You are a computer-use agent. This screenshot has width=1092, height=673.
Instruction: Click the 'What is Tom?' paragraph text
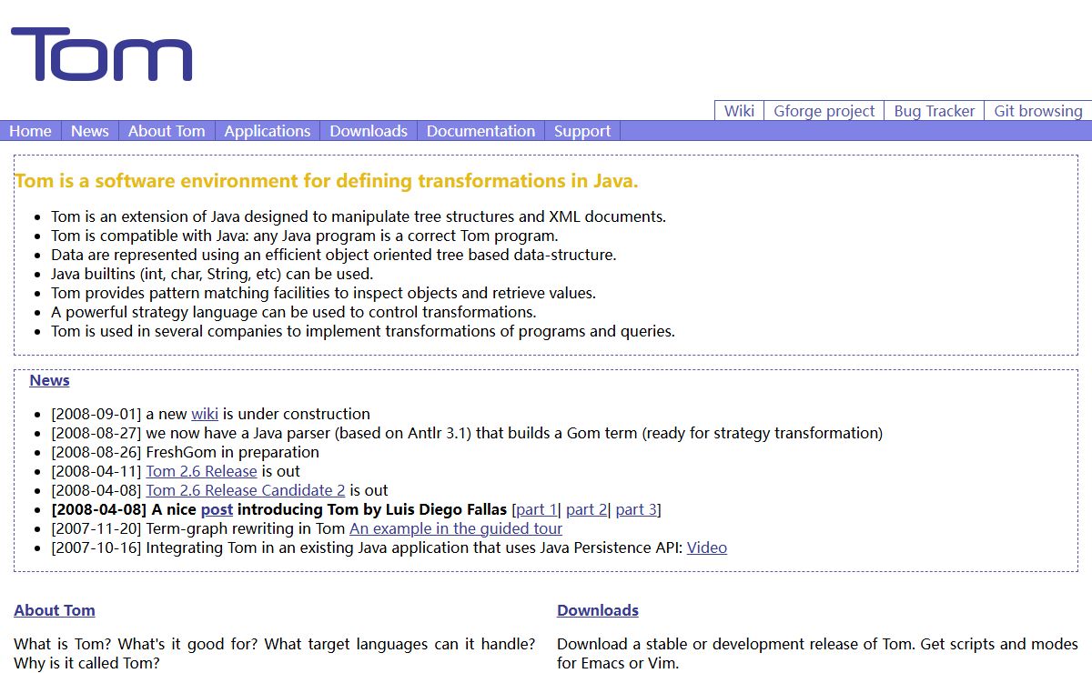click(274, 653)
